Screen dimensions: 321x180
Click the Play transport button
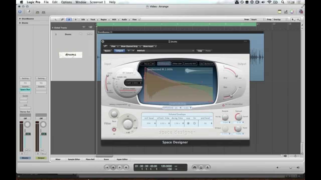[120, 167]
